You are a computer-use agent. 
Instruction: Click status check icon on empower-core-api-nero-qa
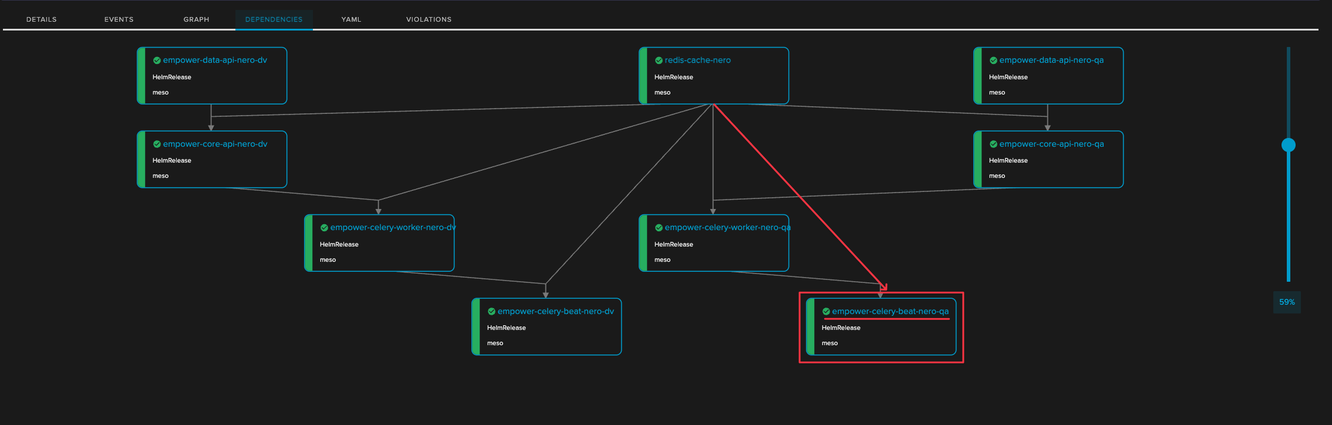coord(993,144)
